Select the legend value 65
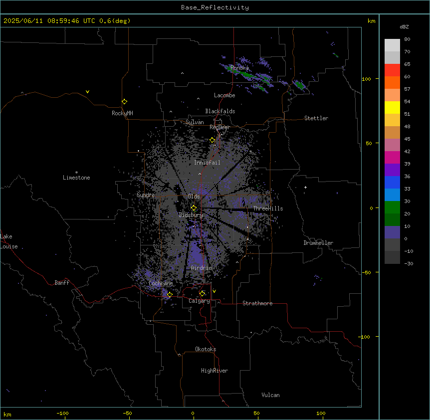Viewport: 430px width, 420px height. click(x=407, y=64)
